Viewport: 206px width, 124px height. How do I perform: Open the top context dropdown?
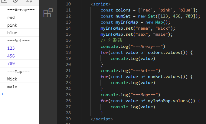29,1
